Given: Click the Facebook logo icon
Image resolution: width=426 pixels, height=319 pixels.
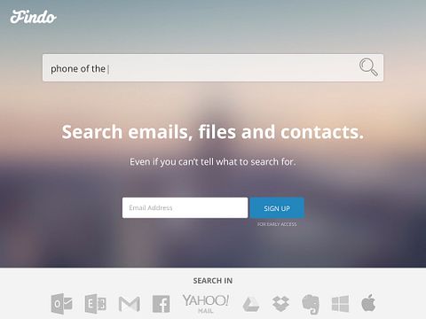Looking at the screenshot, I should coord(162,304).
